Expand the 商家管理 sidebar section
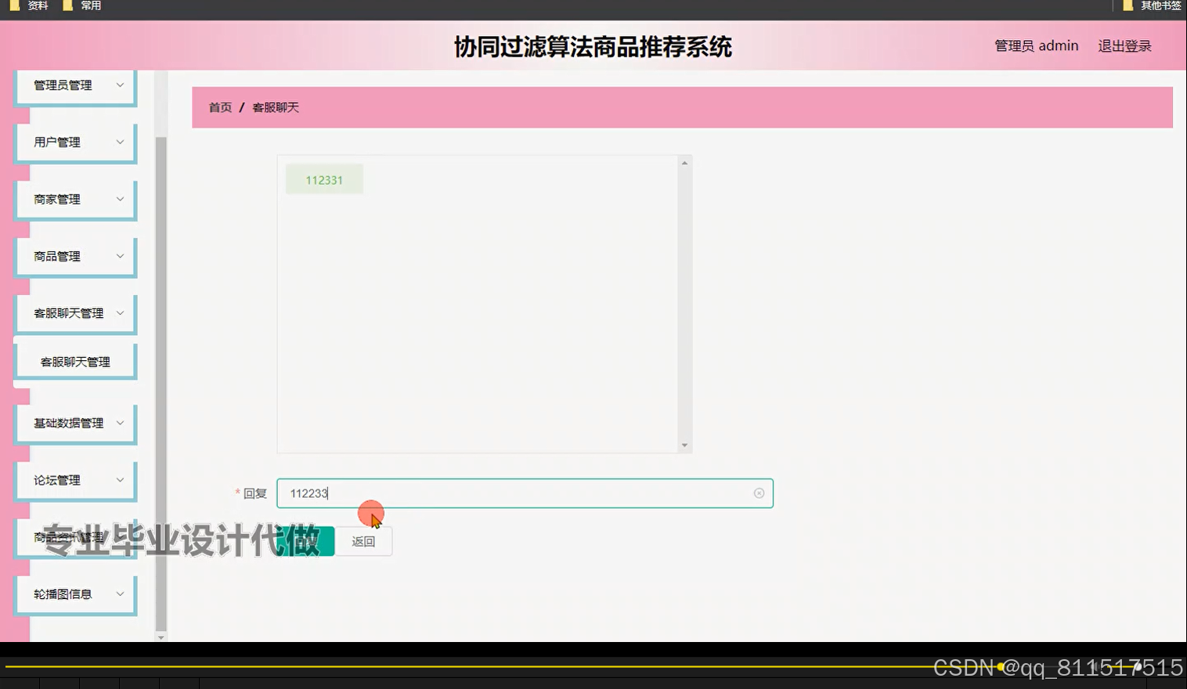The image size is (1187, 689). 75,199
